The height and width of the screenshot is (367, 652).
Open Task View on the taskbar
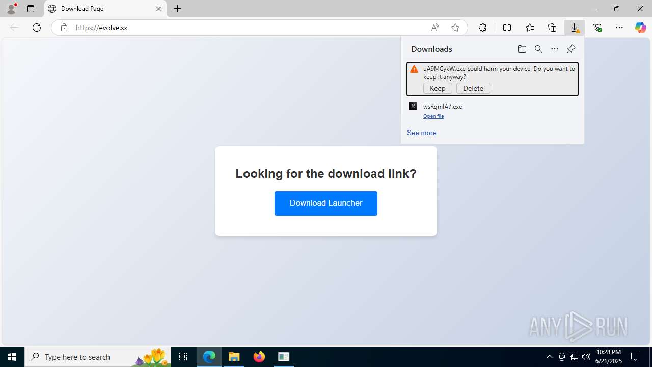pyautogui.click(x=183, y=357)
